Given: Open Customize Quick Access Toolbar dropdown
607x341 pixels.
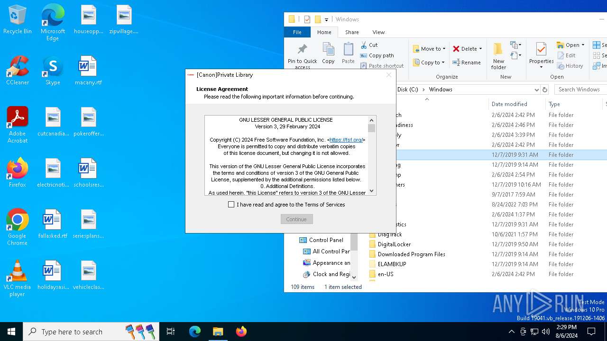Looking at the screenshot, I should click(x=326, y=20).
